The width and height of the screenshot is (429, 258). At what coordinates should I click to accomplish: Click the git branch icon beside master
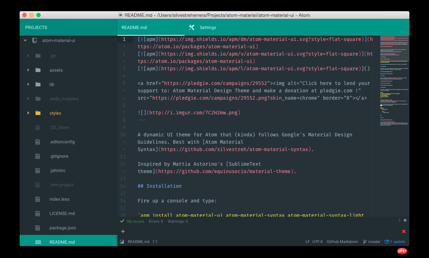click(365, 242)
